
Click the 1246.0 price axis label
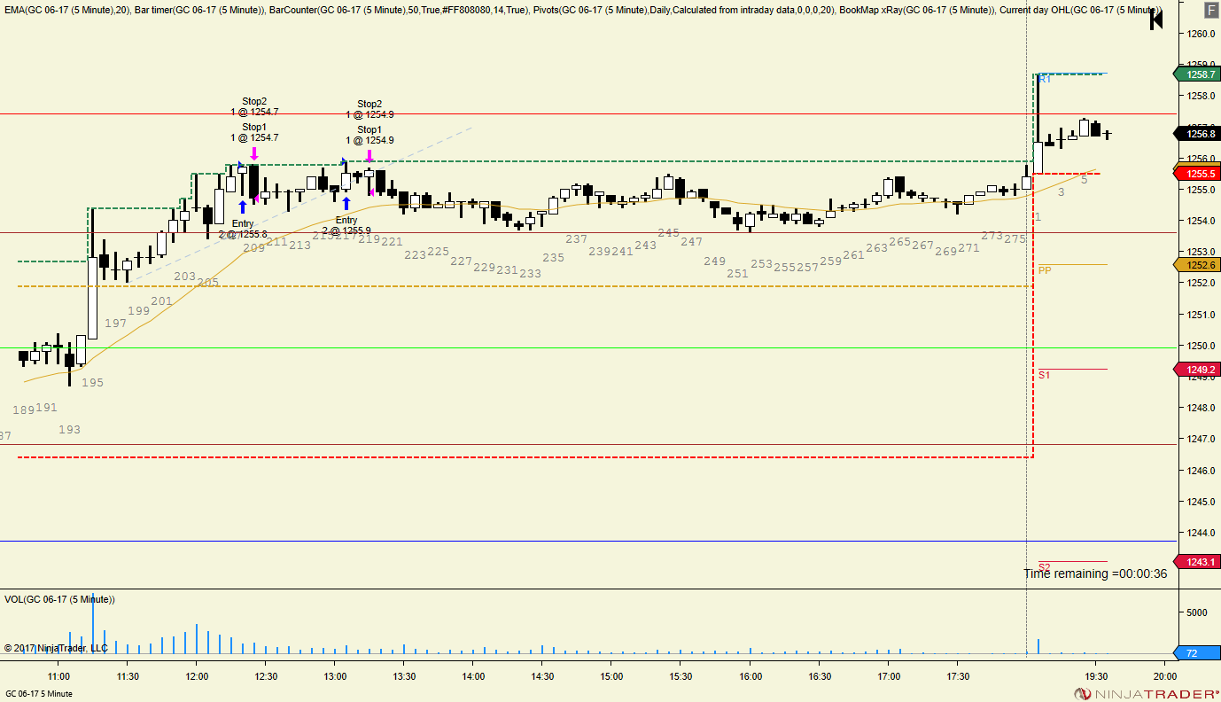pyautogui.click(x=1200, y=470)
